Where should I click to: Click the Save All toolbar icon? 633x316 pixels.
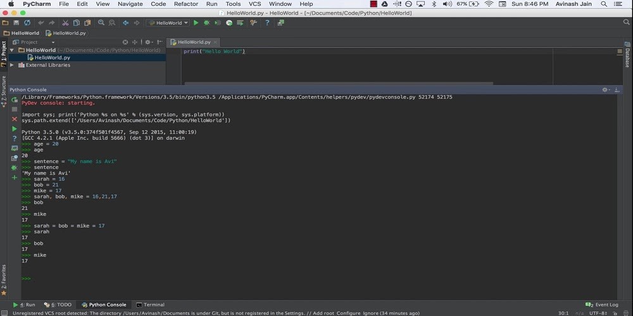(16, 23)
